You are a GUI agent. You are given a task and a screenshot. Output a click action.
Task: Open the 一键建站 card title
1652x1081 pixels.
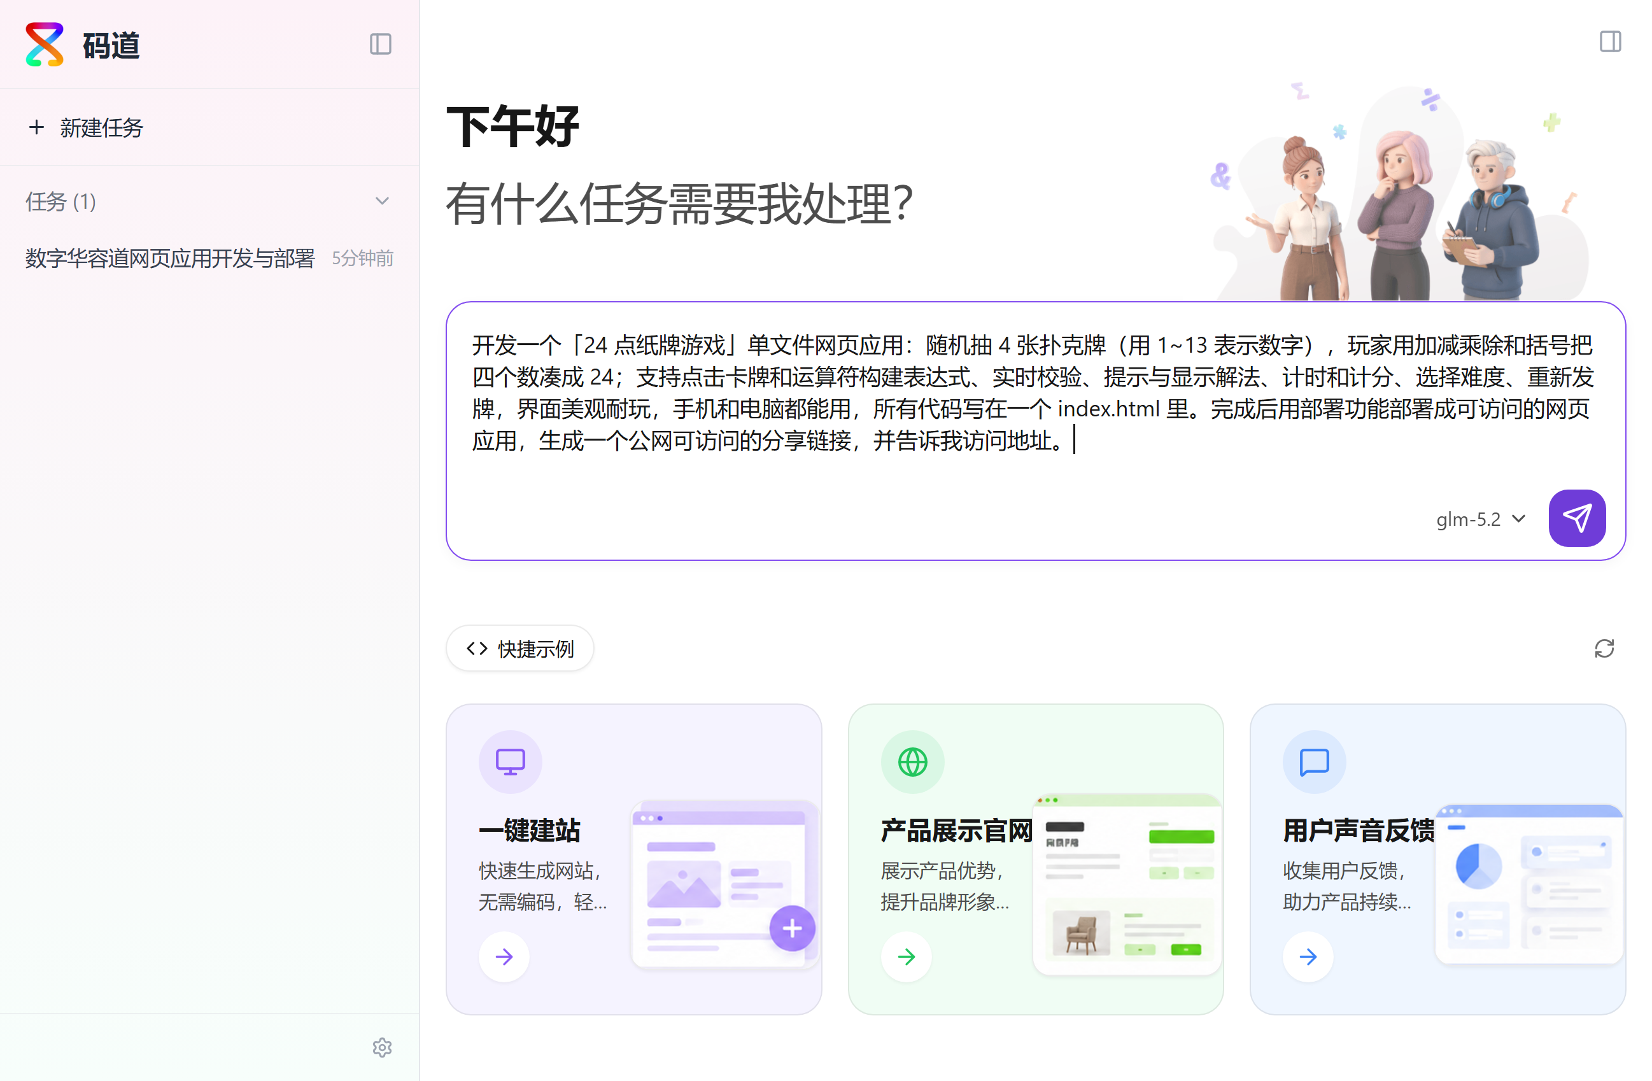[x=530, y=830]
